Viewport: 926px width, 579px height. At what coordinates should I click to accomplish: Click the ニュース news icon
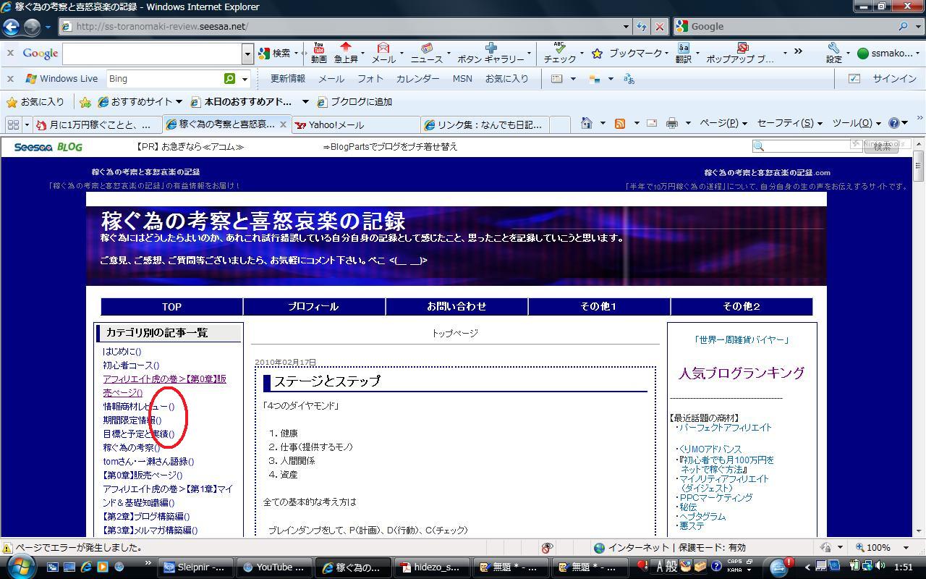(x=426, y=53)
